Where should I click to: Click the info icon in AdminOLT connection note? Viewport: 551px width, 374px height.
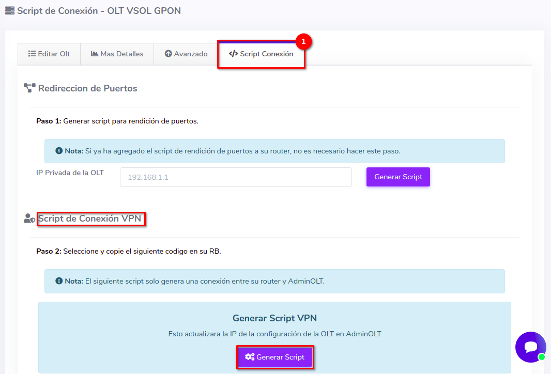pyautogui.click(x=59, y=282)
